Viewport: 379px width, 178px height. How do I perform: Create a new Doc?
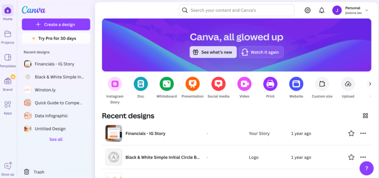(x=141, y=84)
